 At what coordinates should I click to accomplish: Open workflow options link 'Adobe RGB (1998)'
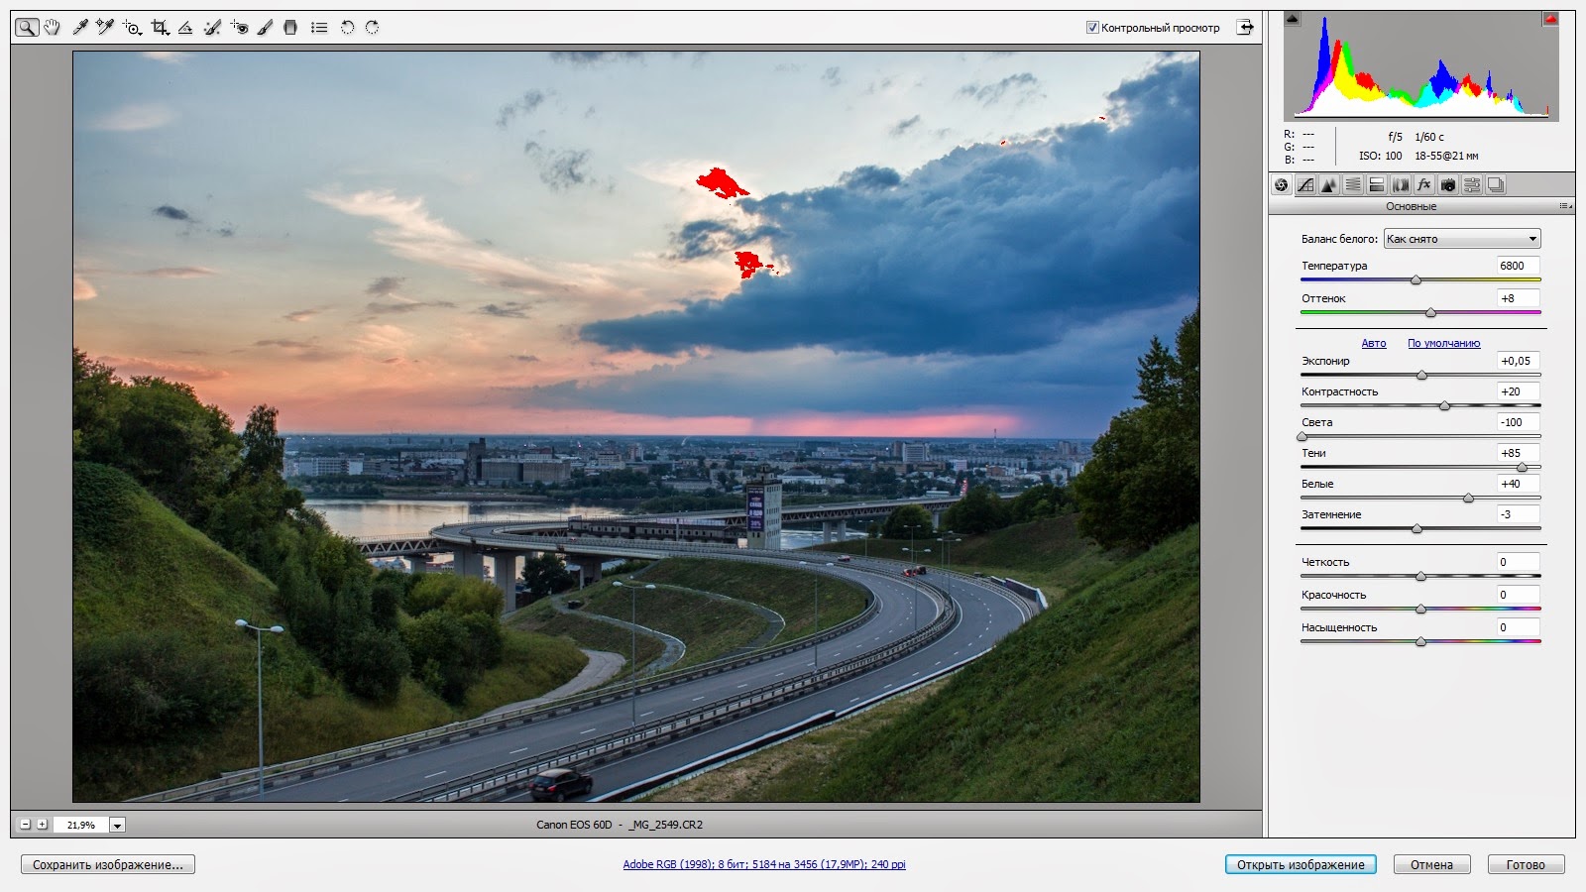[x=764, y=864]
